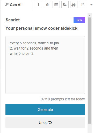The width and height of the screenshot is (94, 133).
Task: Click the scrollbar track below the thumb
Action: tap(90, 128)
